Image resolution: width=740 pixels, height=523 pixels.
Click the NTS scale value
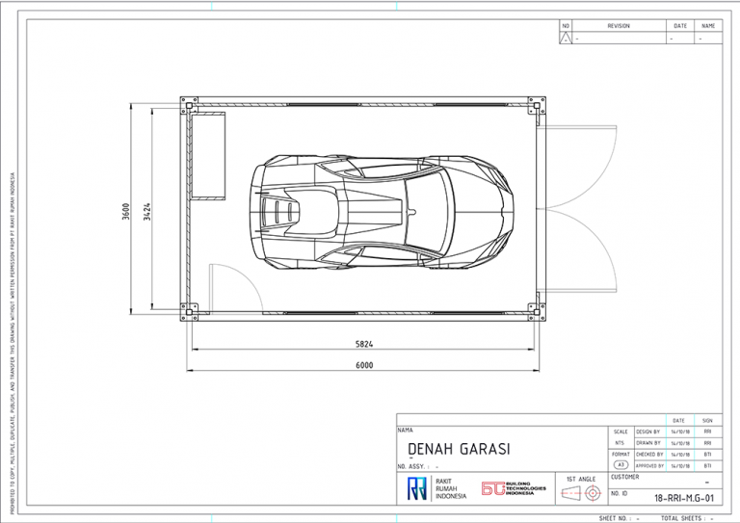tap(620, 443)
